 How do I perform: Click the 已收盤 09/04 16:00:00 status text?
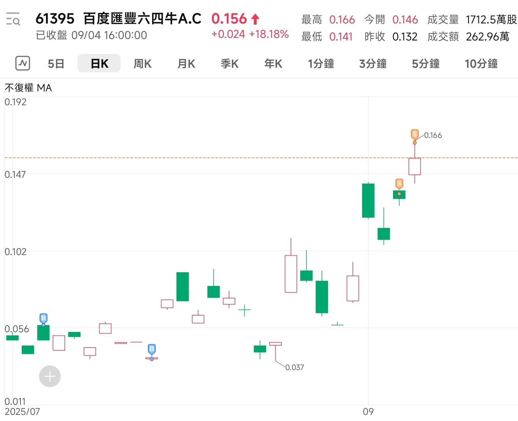click(x=91, y=35)
